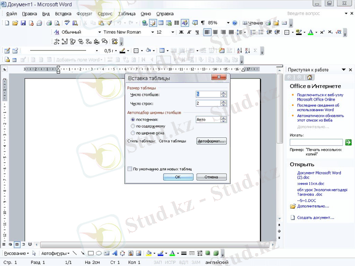Screen dimensions: 355x266
Task: Click OK in Вставка таблицы dialog
Action: (x=178, y=177)
